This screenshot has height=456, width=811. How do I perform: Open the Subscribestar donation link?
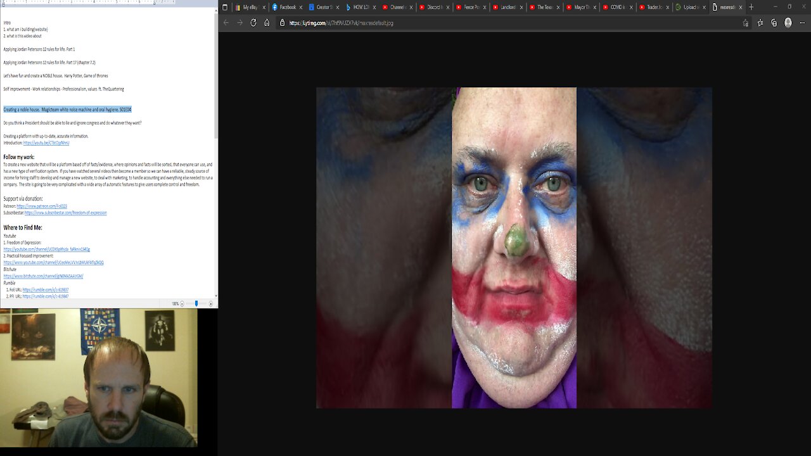(65, 213)
